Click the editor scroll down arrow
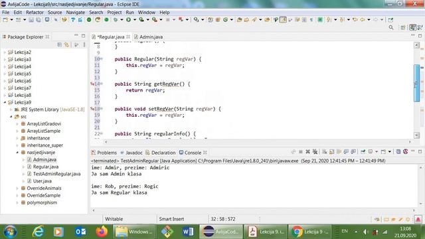 click(x=417, y=135)
